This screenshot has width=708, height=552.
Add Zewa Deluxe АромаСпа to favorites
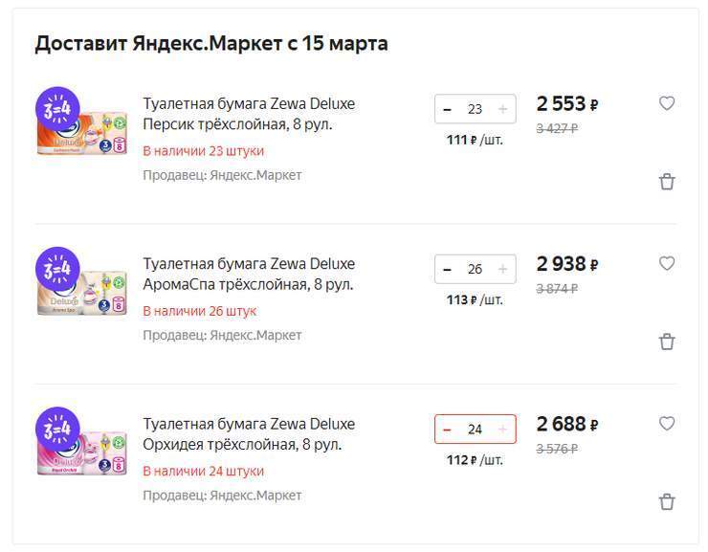pyautogui.click(x=667, y=264)
